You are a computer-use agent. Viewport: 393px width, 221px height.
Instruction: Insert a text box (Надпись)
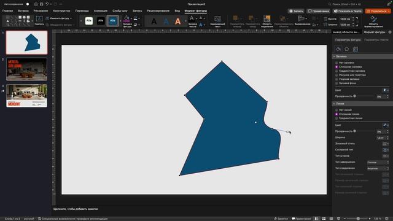(x=39, y=20)
